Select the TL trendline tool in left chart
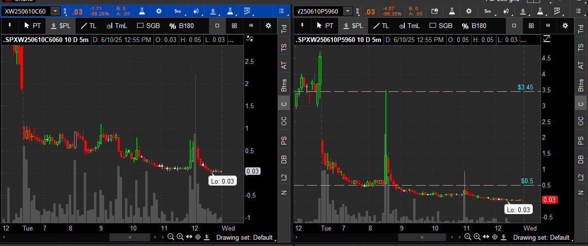Viewport: 588px width, 246px height. point(88,26)
